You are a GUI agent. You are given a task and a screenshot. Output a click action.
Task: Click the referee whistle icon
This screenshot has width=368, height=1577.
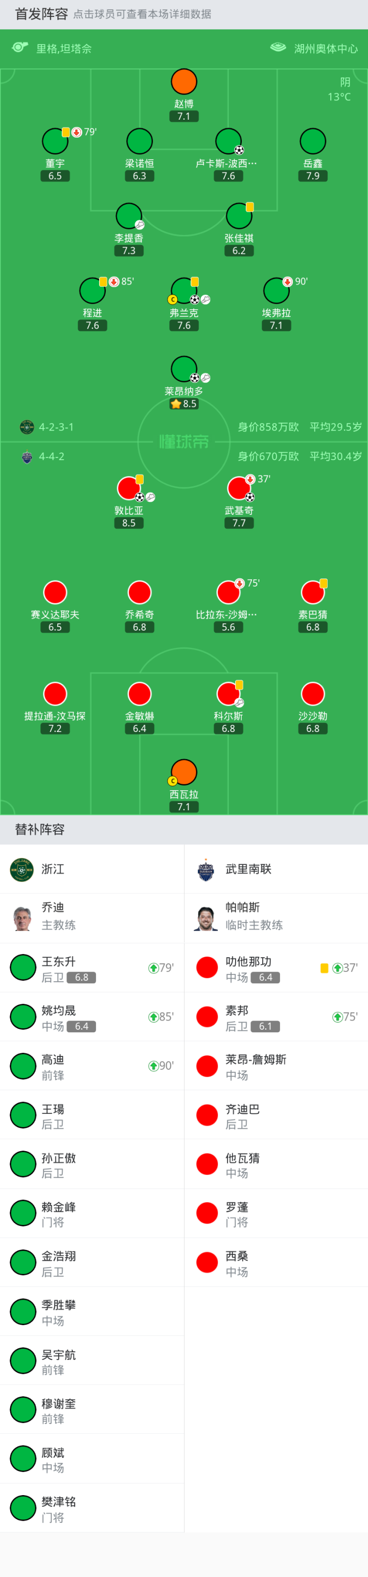click(20, 48)
